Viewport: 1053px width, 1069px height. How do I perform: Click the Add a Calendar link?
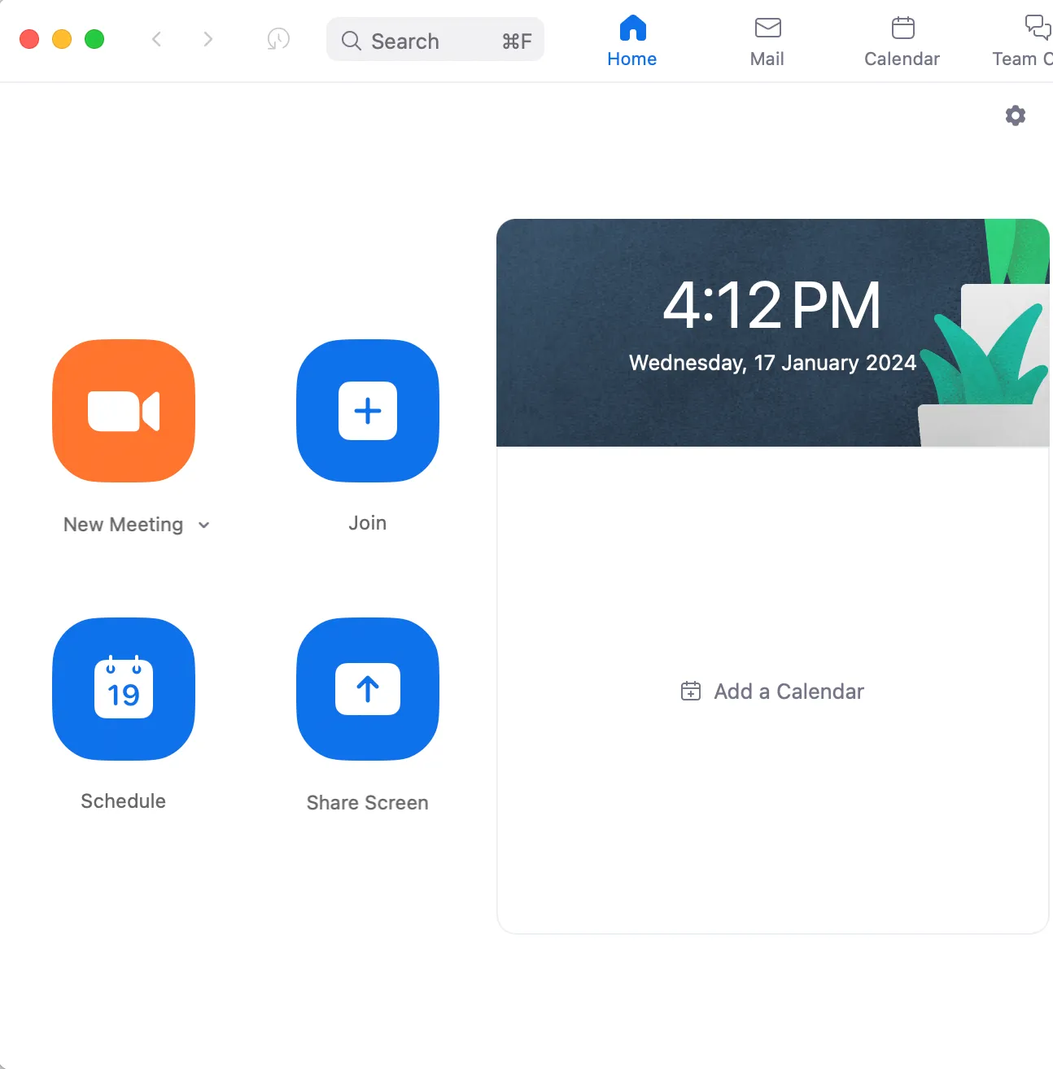point(772,692)
